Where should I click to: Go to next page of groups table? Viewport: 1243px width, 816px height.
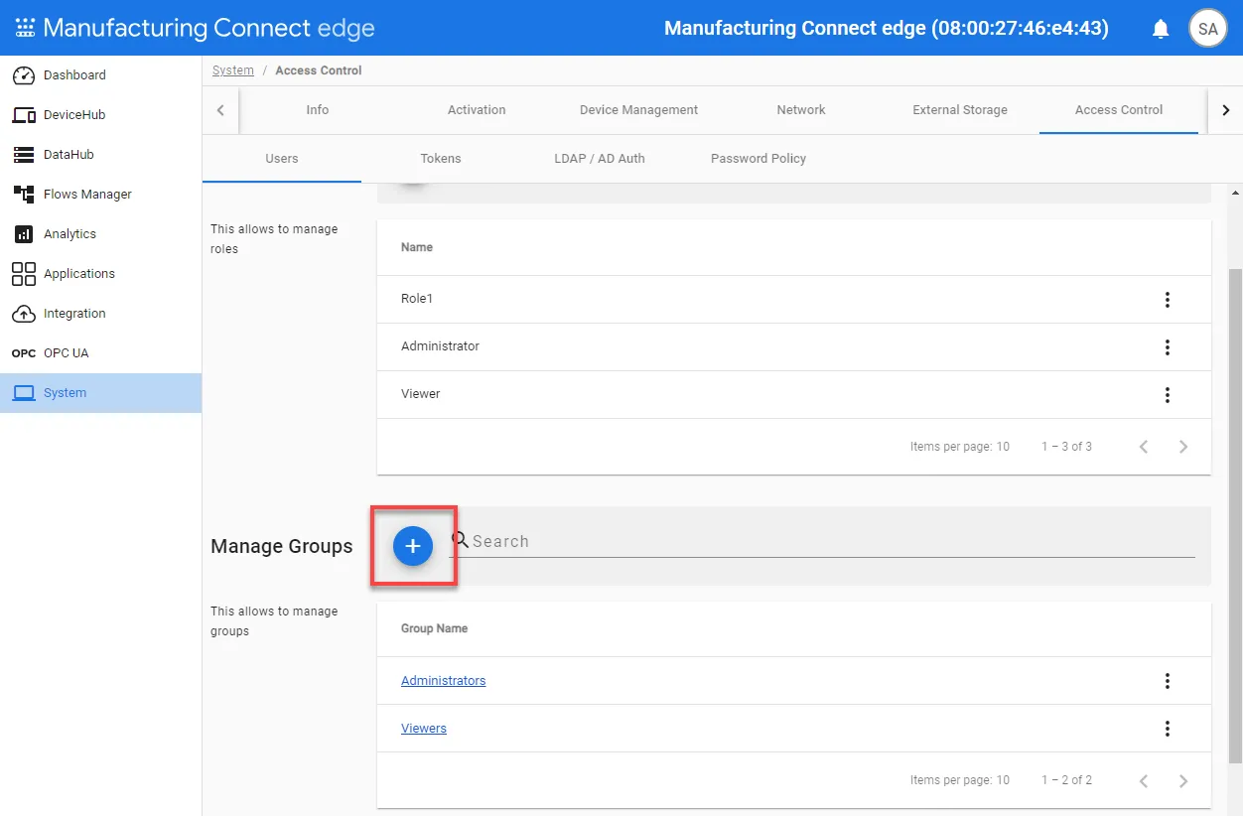coord(1183,780)
